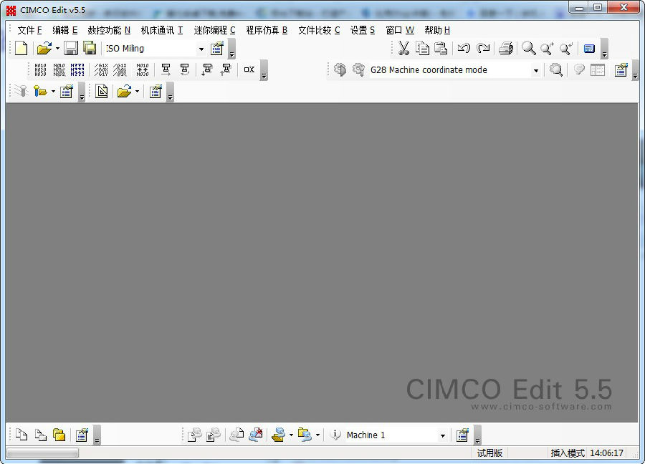Click the gear magnifier icon after G28 box

tap(555, 70)
